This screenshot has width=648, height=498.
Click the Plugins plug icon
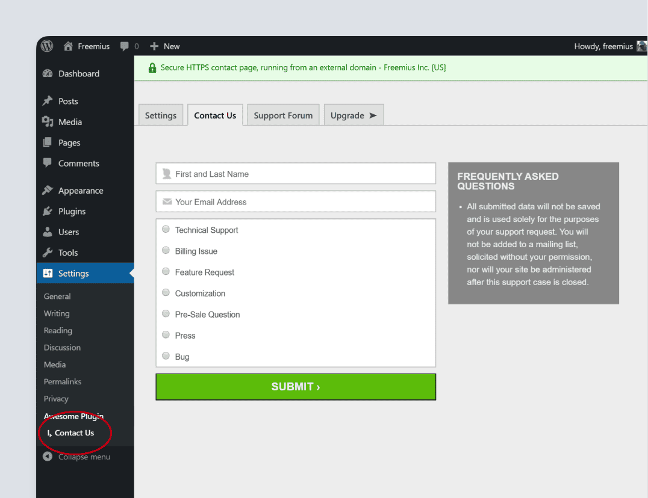point(48,211)
